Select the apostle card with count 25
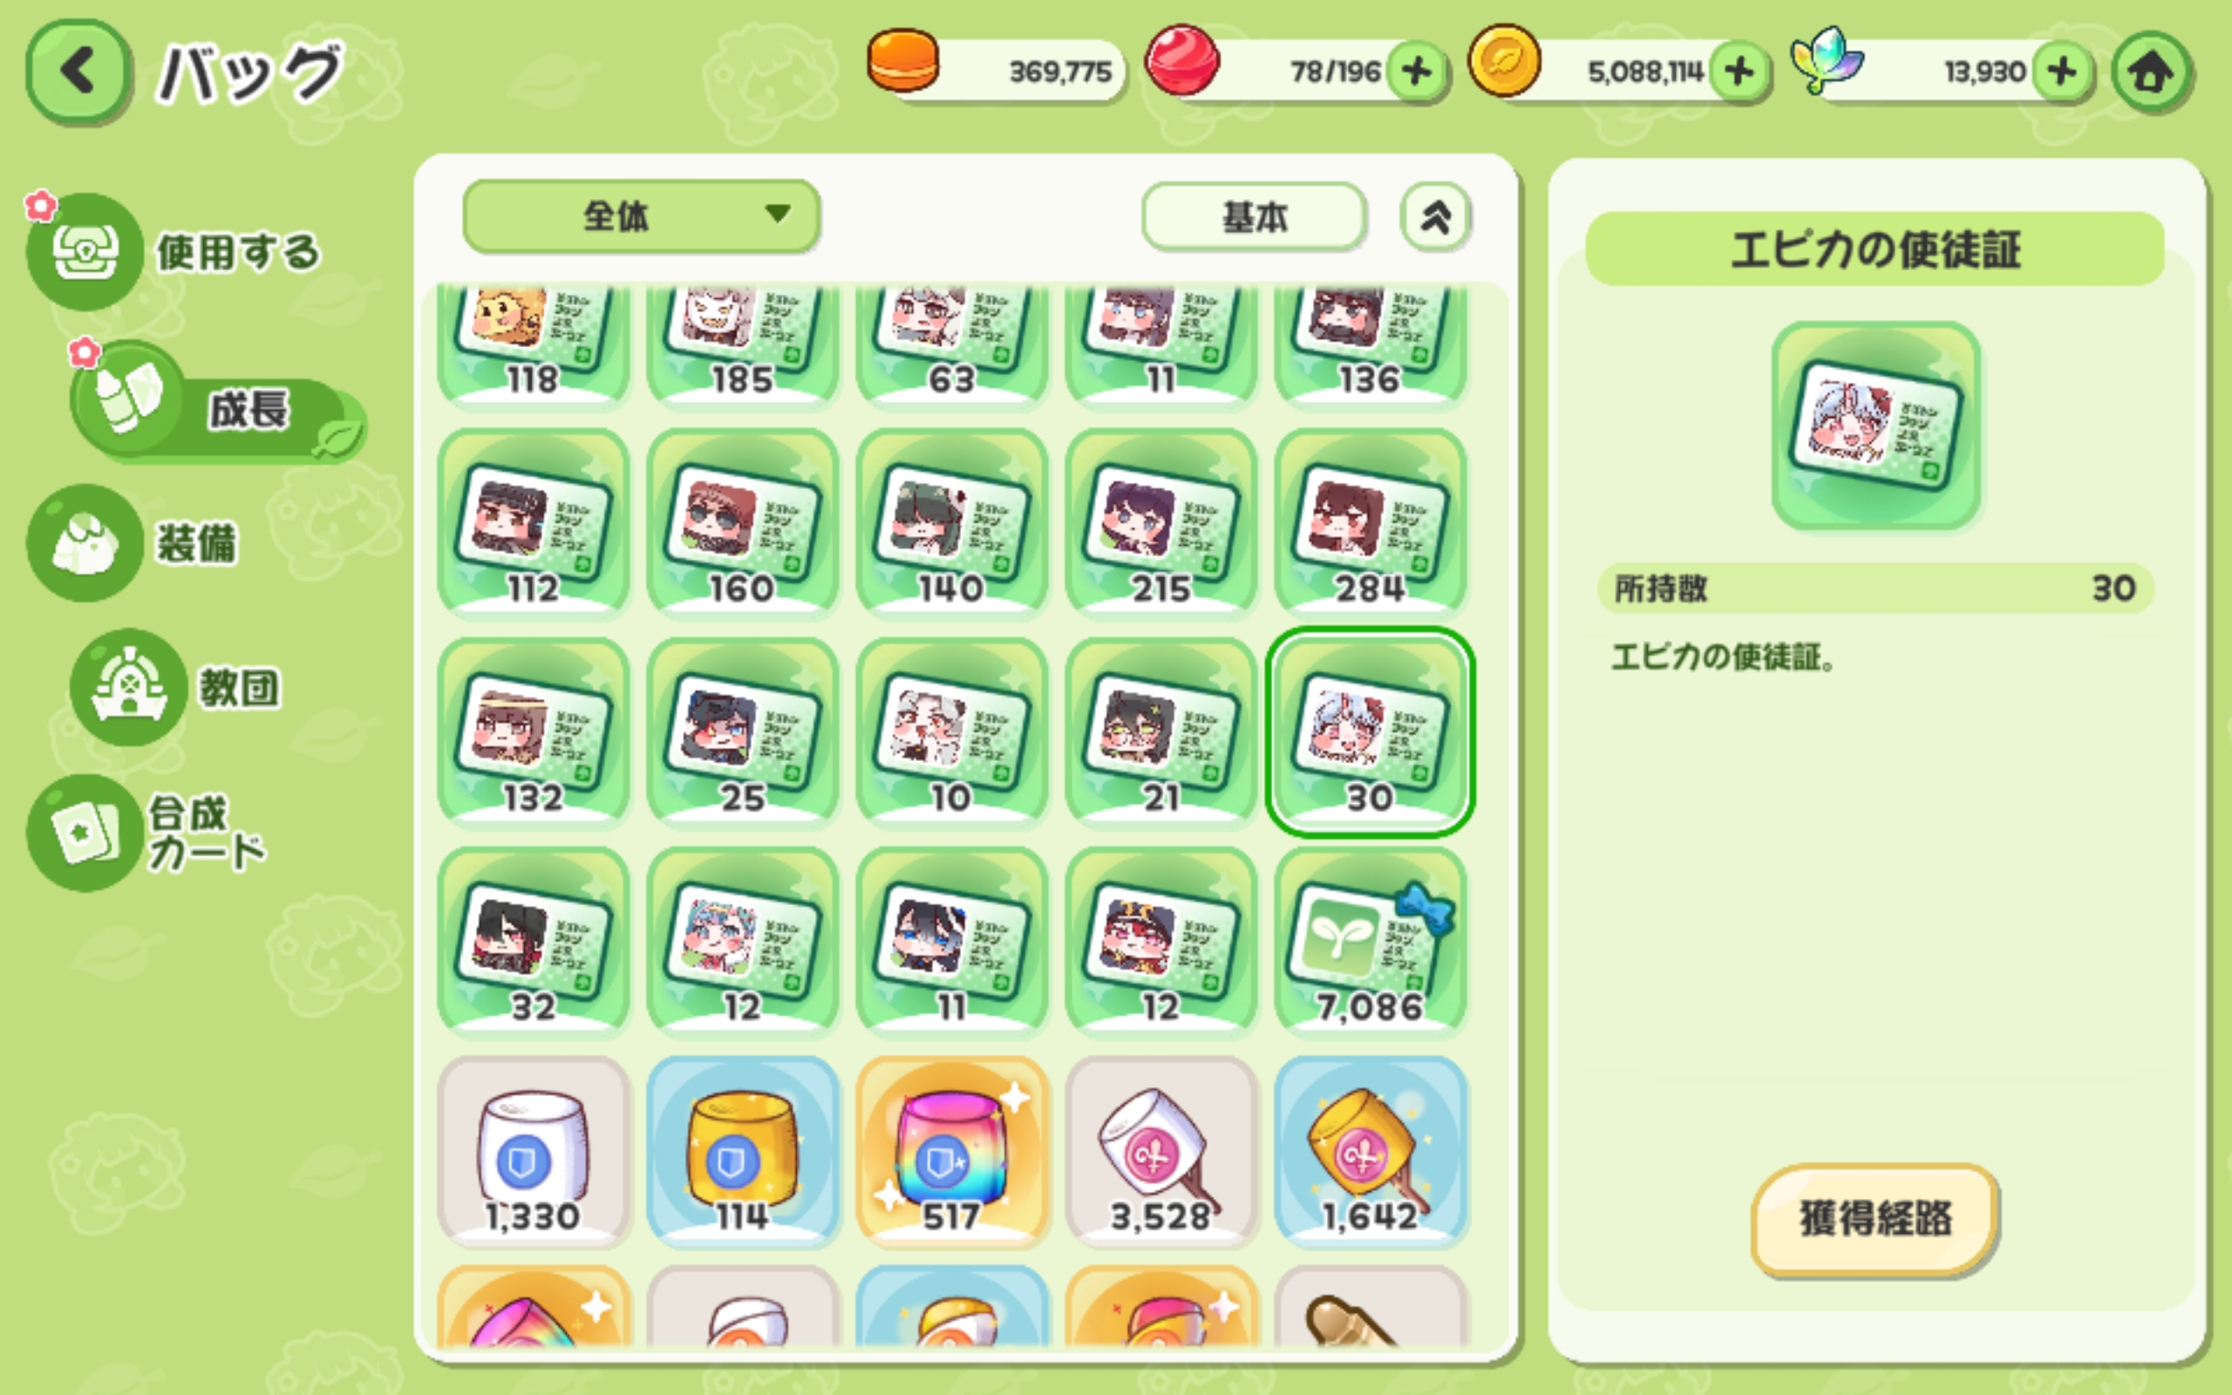The width and height of the screenshot is (2232, 1395). [x=743, y=732]
